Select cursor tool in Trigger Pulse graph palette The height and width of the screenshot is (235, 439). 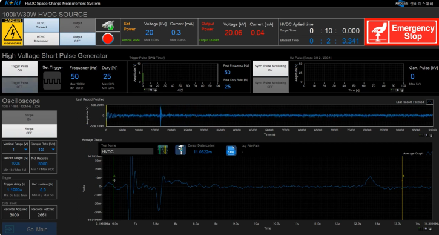point(145,90)
